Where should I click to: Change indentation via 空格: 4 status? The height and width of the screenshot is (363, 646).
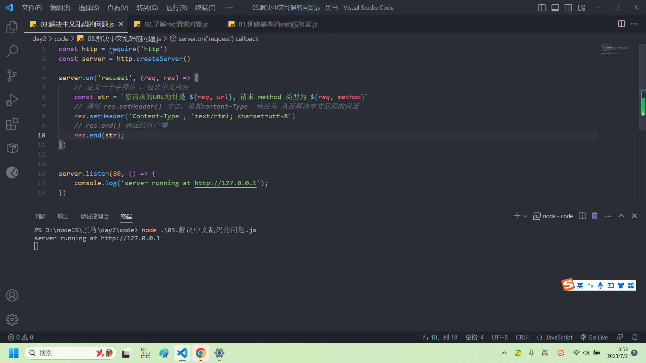point(474,337)
